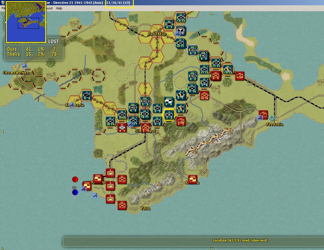The image size is (324, 250).
Task: Click the 11/16/41 (43) date in title bar
Action: pos(118,3)
